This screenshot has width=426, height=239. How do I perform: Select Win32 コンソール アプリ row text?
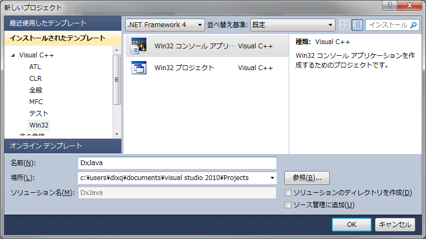(x=194, y=46)
